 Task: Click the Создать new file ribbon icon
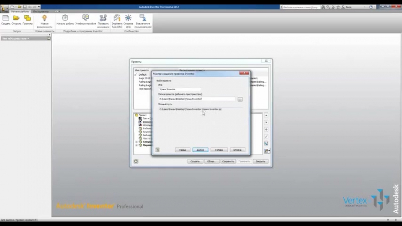[6, 18]
